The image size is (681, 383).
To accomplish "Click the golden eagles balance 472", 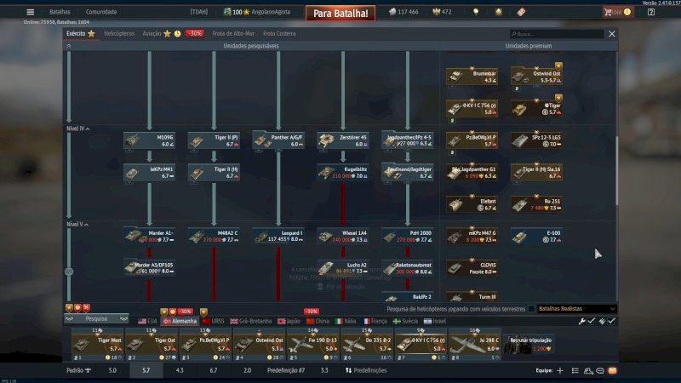I will [x=442, y=12].
